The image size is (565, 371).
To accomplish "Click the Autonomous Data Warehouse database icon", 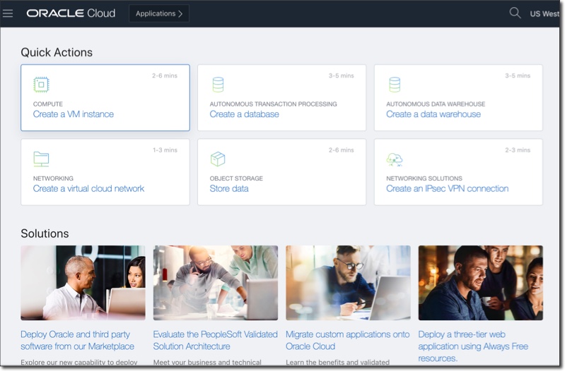I will click(395, 85).
